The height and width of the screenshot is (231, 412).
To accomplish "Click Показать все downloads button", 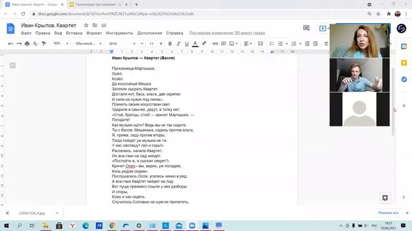I will (388, 212).
